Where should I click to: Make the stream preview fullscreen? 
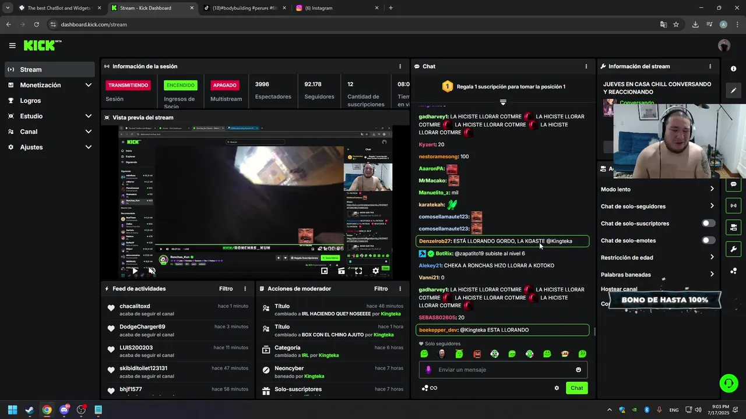click(358, 271)
